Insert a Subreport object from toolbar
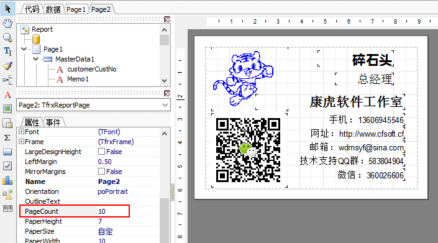 (7, 123)
